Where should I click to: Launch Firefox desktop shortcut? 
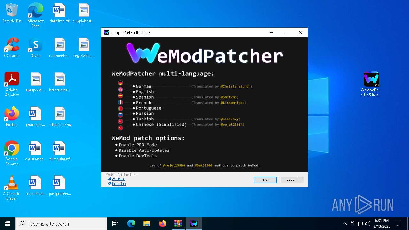(x=12, y=117)
